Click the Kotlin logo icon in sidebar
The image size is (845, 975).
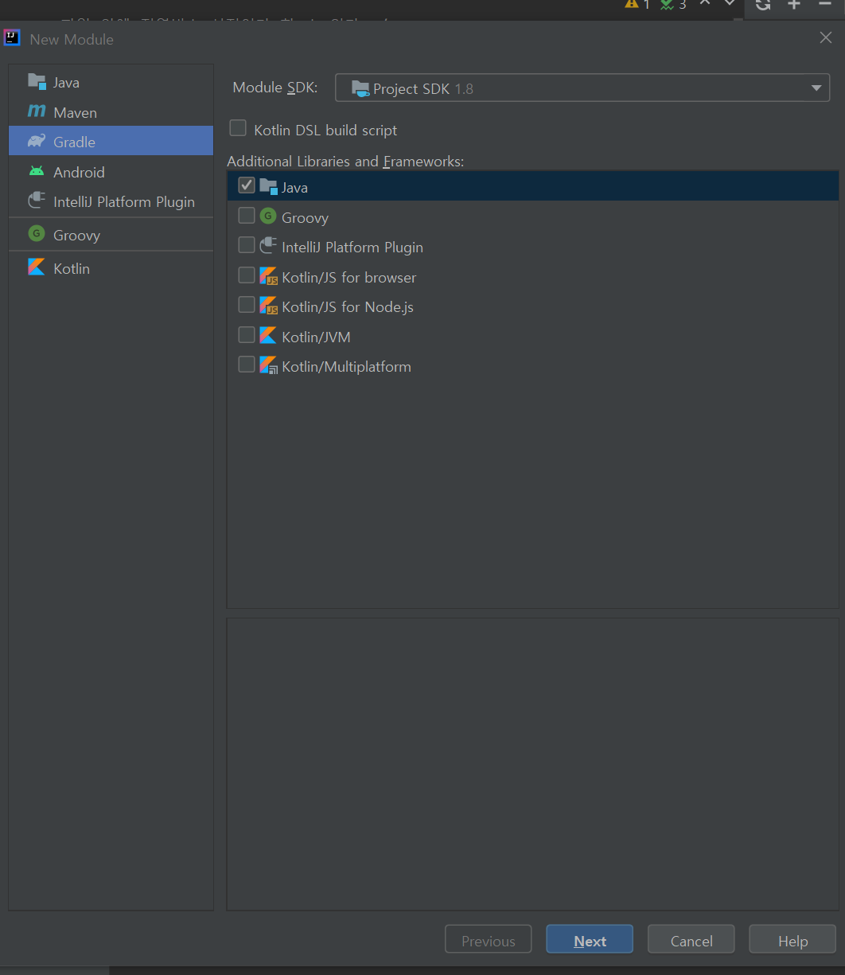37,267
